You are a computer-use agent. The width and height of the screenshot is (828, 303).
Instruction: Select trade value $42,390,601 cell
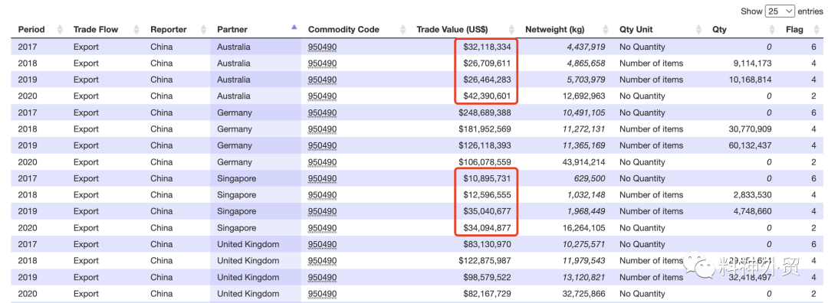pyautogui.click(x=488, y=96)
